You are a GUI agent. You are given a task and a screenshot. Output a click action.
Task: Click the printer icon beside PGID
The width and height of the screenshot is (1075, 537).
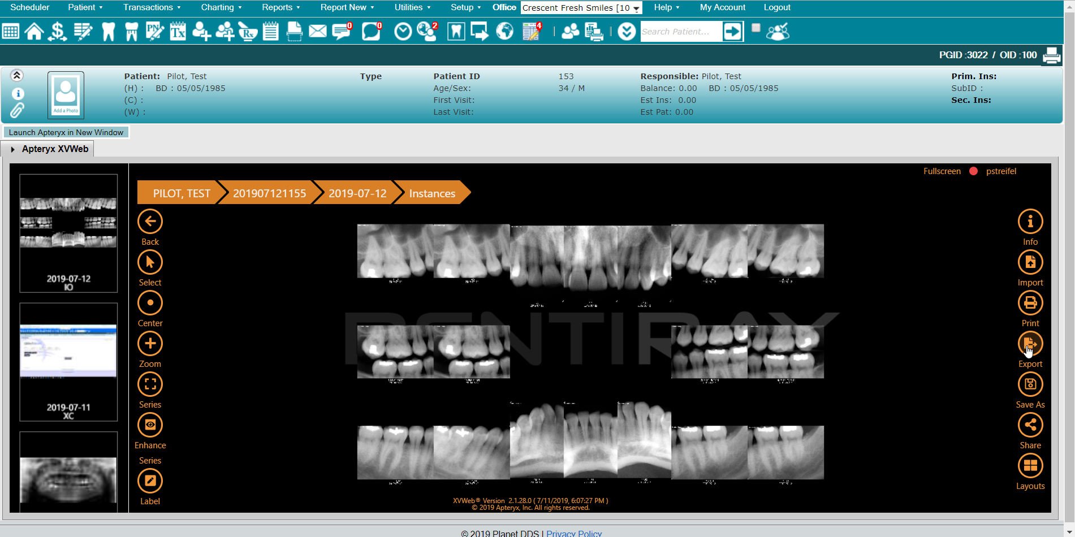pyautogui.click(x=1051, y=55)
